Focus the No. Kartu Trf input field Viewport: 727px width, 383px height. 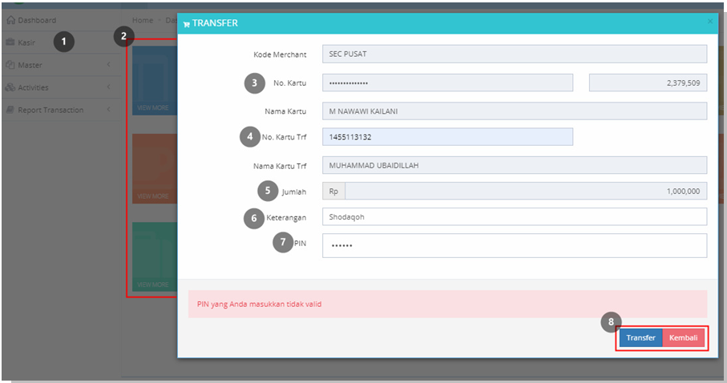[x=447, y=137]
